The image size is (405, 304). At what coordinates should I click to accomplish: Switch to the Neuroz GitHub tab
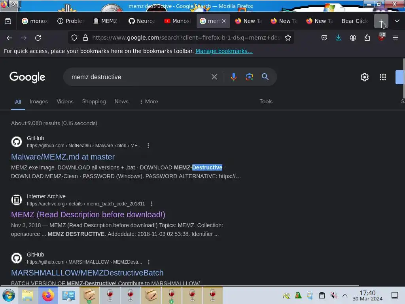pyautogui.click(x=142, y=21)
